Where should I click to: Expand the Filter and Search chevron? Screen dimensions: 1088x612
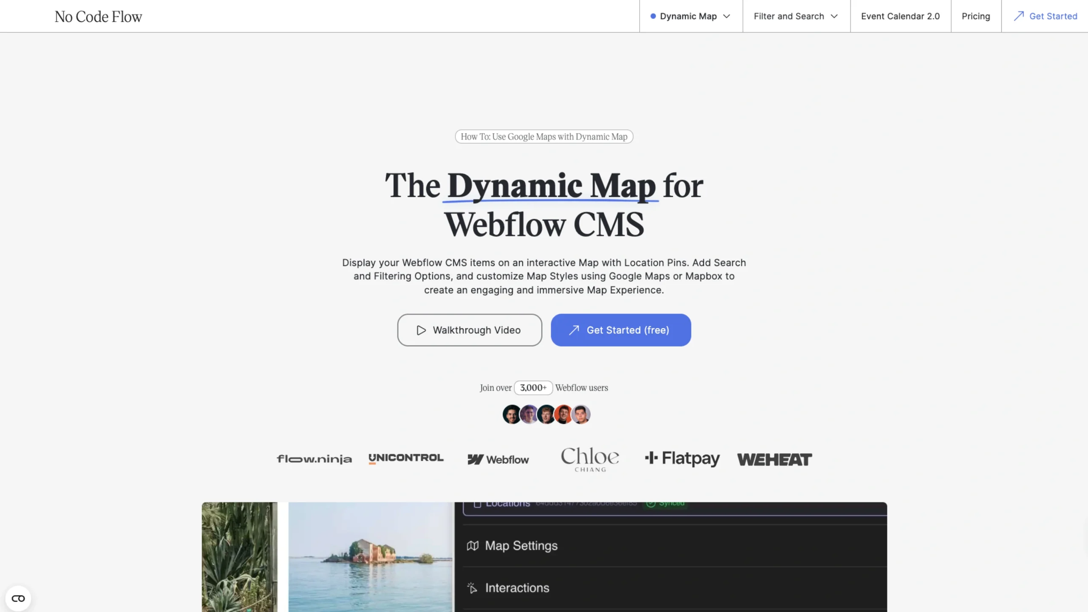pos(834,16)
